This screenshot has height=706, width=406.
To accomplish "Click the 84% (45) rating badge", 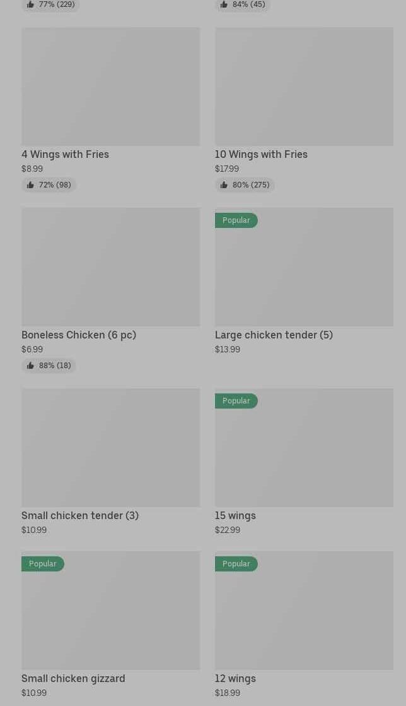I will tap(243, 4).
